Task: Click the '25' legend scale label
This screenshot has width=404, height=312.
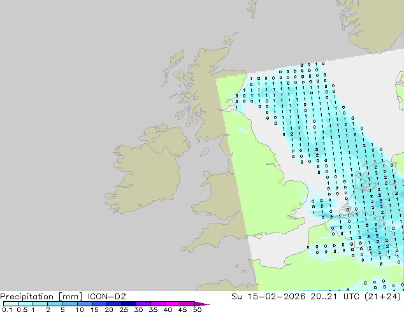Action: (124, 309)
